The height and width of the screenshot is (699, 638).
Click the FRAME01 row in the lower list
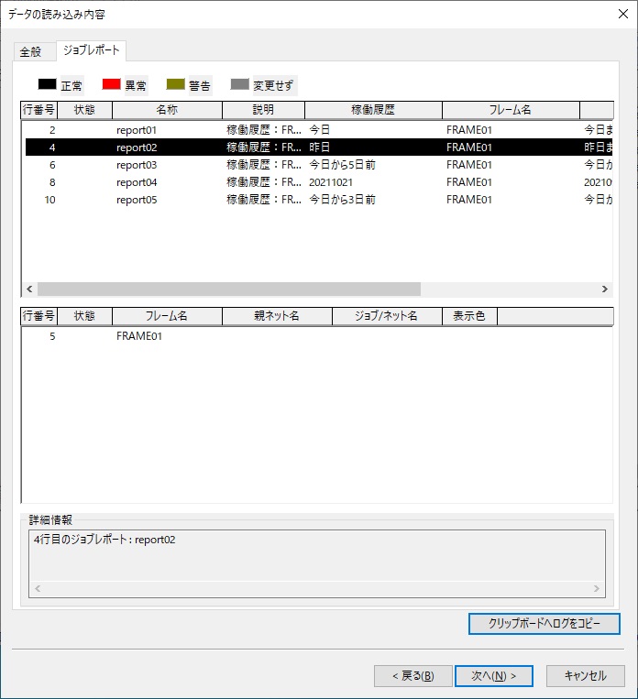tap(319, 335)
